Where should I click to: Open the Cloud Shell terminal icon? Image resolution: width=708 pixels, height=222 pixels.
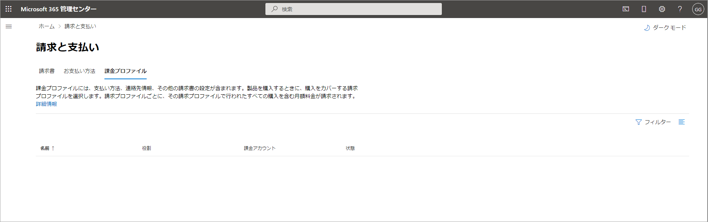pos(626,9)
